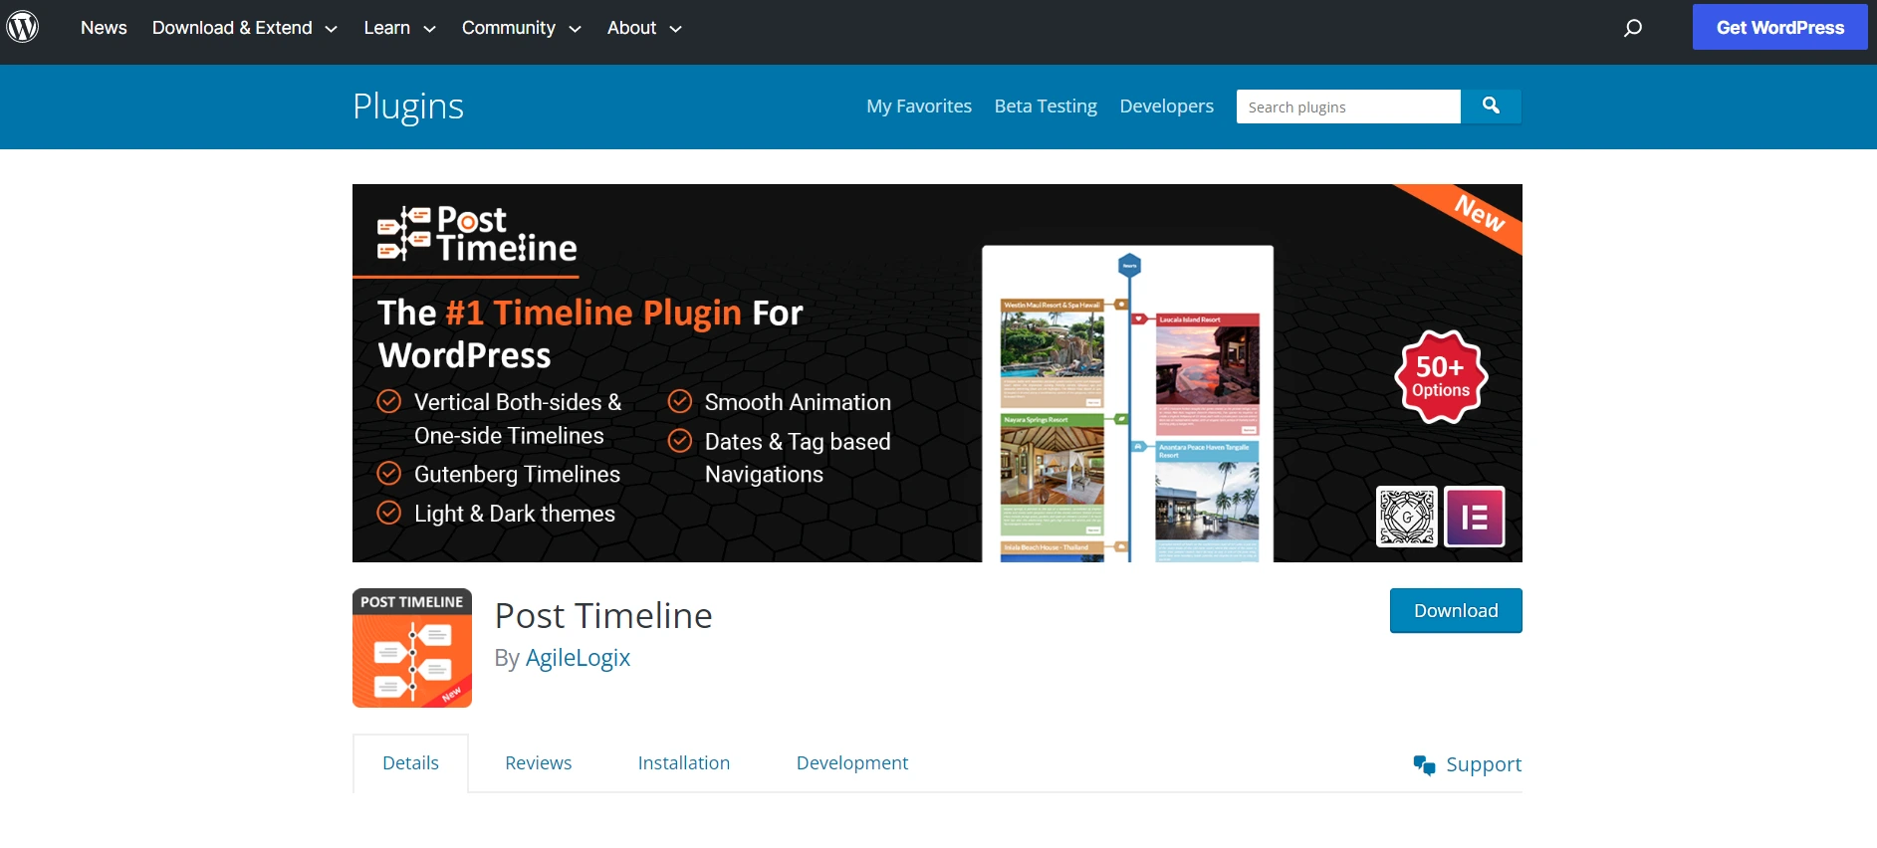Switch to the Development tab
The width and height of the screenshot is (1877, 848).
click(852, 763)
